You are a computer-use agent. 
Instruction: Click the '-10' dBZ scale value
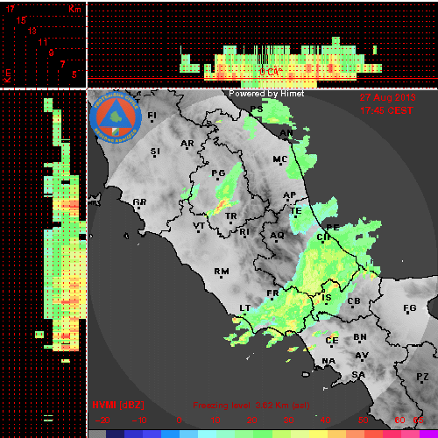click(139, 420)
